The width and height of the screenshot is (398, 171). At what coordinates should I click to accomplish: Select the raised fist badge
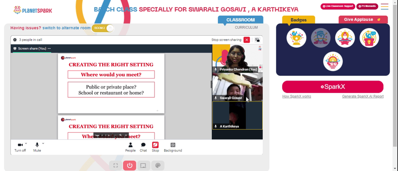320,38
